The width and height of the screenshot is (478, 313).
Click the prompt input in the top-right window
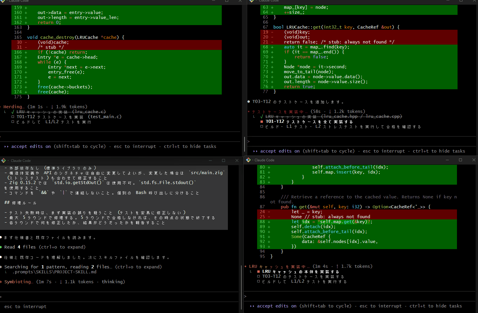coord(362,141)
